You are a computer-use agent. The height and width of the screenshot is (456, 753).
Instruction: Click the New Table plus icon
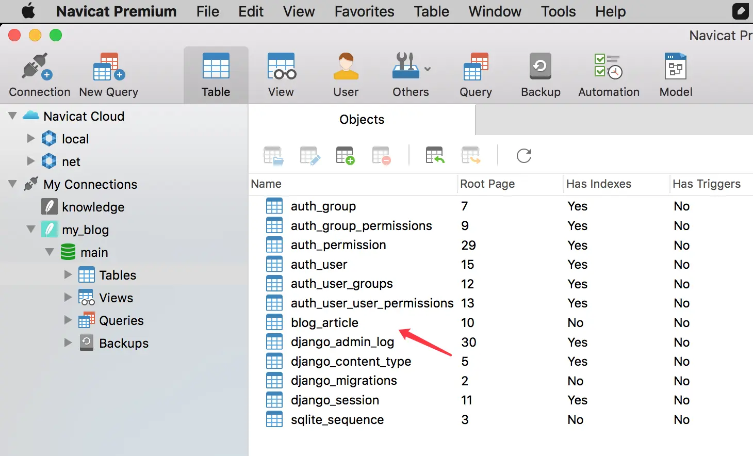[x=346, y=155]
